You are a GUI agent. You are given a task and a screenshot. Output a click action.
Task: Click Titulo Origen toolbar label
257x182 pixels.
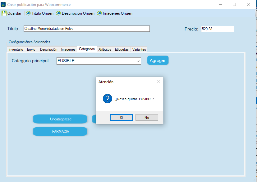point(43,13)
